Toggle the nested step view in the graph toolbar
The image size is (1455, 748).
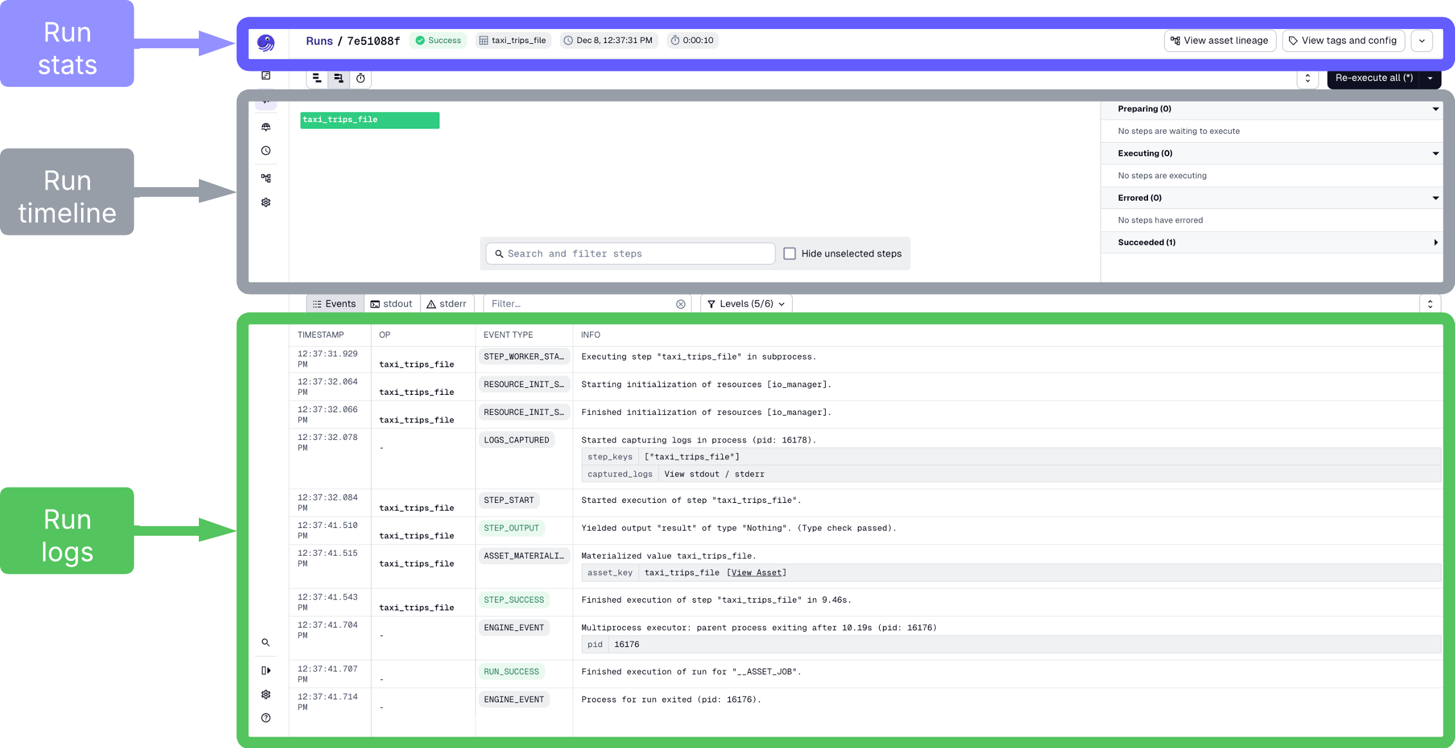(x=339, y=78)
